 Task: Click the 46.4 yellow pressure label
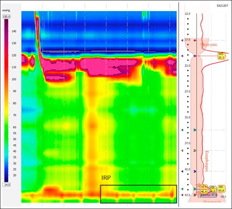[203, 192]
